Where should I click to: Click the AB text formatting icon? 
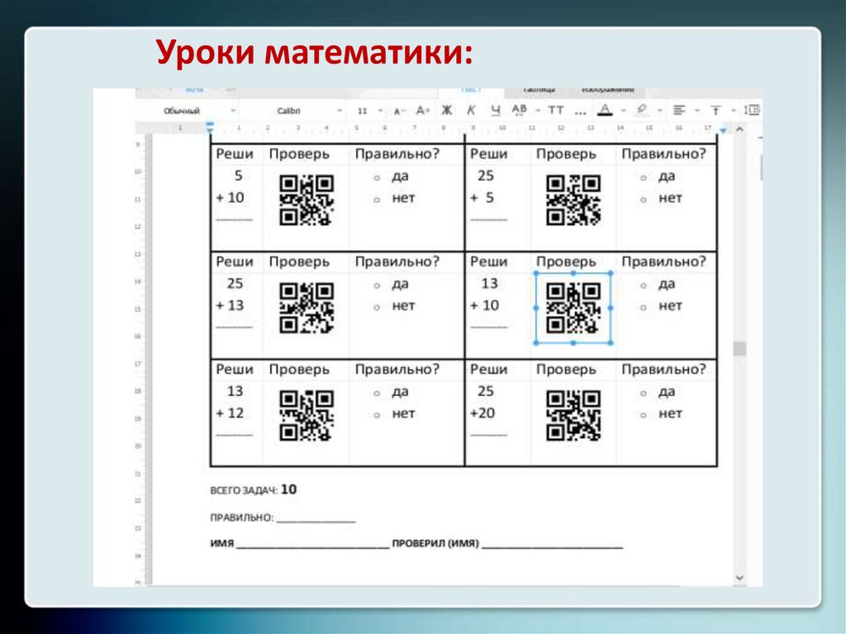tap(519, 110)
